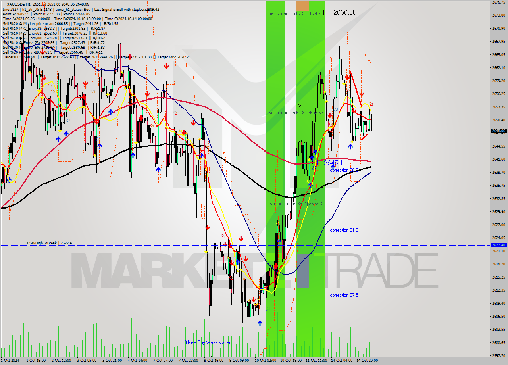508x365 pixels.
Task: Click the 'I V' wave label
Action: pyautogui.click(x=298, y=105)
